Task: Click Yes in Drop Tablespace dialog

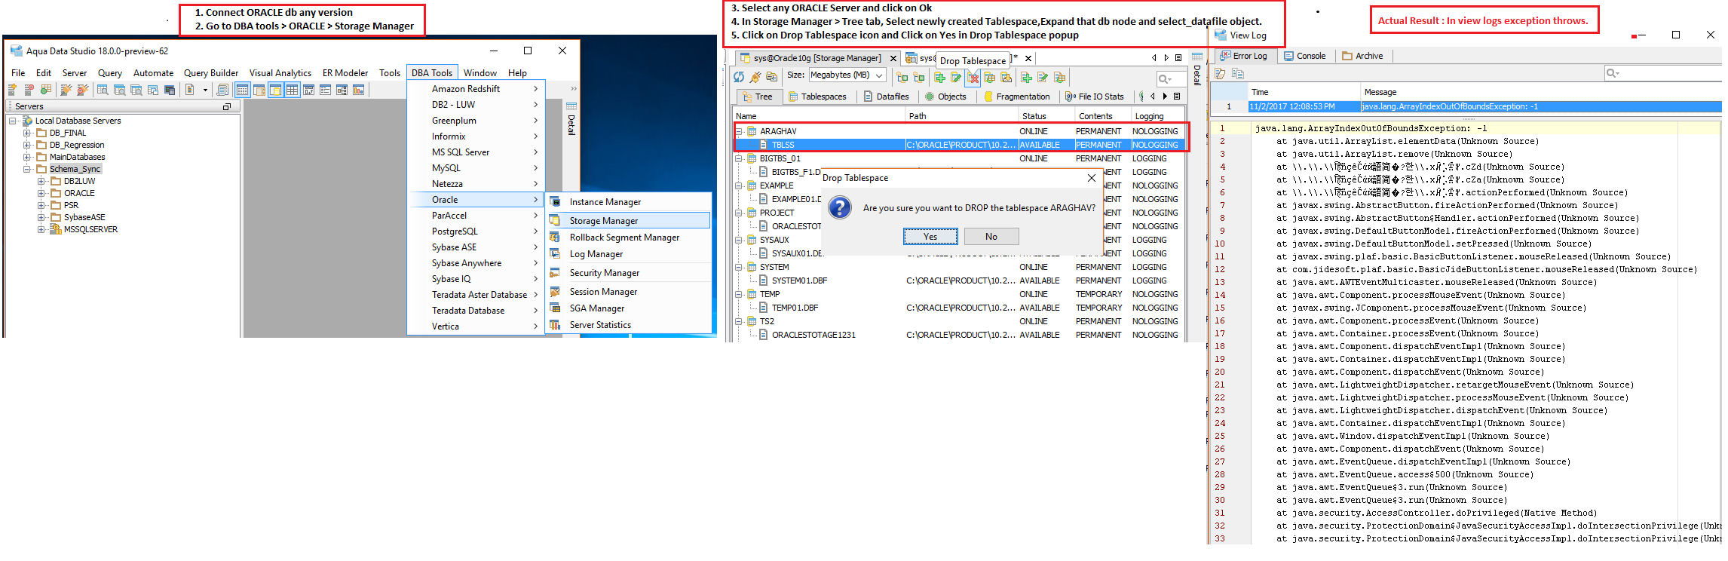Action: pos(930,237)
